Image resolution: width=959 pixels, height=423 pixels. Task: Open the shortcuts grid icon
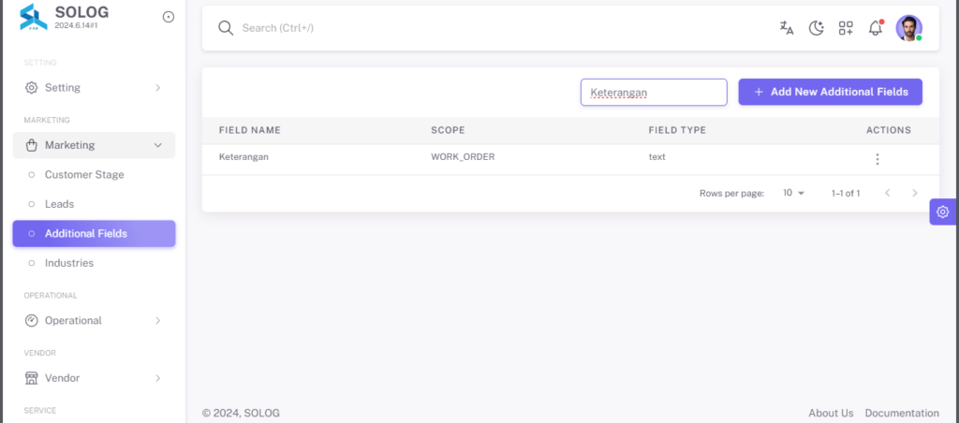(x=846, y=28)
